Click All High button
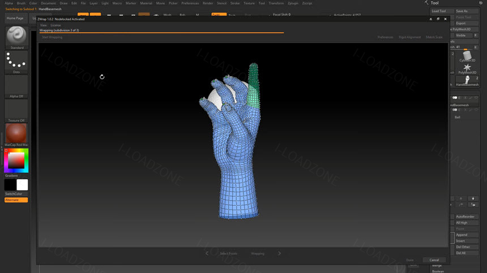Viewport: 487px width, 273px height. point(467,223)
